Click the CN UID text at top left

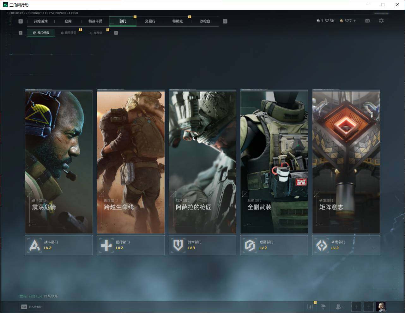[42, 13]
